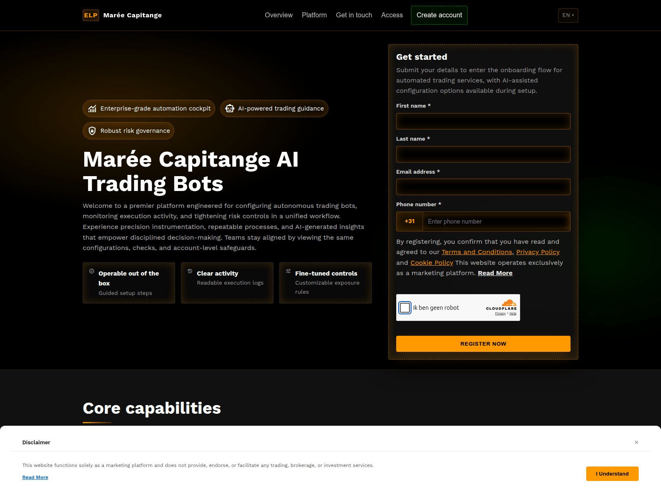Click the robot icon beside AI-powered trading guidance

230,108
